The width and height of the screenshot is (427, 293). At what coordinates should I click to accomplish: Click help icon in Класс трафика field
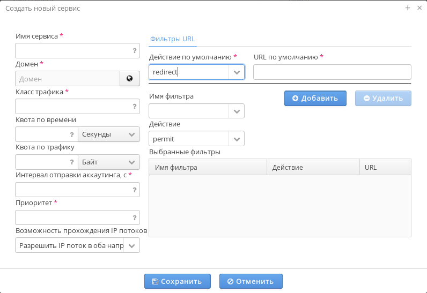pyautogui.click(x=135, y=107)
